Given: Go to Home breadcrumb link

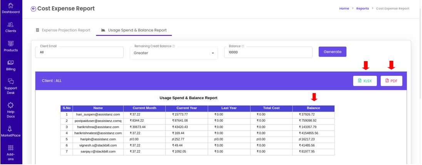Looking at the screenshot, I should (x=344, y=8).
